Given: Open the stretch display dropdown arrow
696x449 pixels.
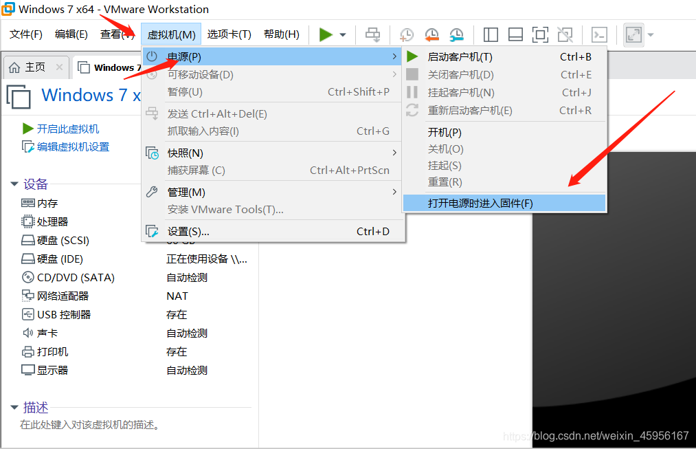Looking at the screenshot, I should [x=650, y=34].
